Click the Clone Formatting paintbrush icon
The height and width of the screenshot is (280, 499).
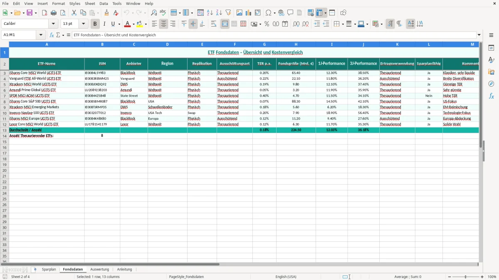point(107,13)
